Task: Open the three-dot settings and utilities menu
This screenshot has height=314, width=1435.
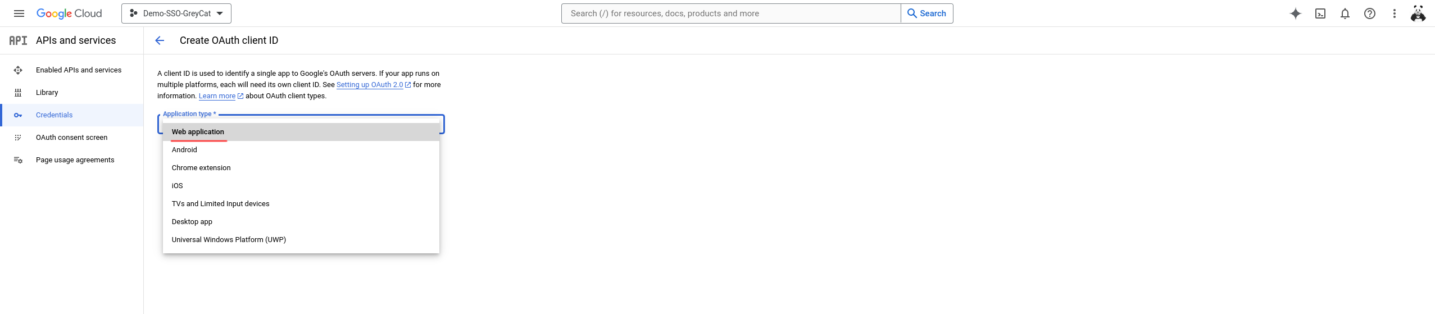Action: [1395, 13]
